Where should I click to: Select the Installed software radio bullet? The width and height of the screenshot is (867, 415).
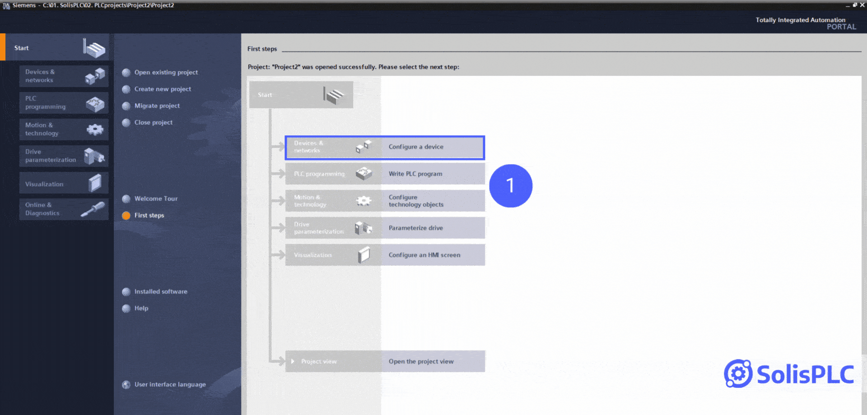click(x=126, y=291)
